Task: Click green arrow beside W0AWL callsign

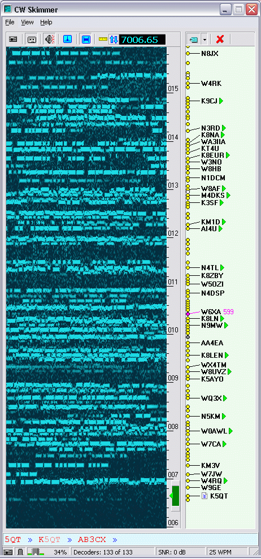Action: 230,431
